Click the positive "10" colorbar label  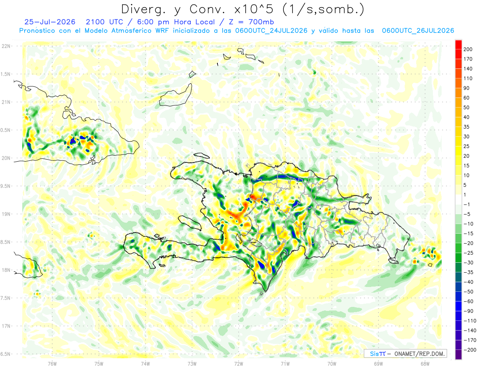tap(467, 176)
